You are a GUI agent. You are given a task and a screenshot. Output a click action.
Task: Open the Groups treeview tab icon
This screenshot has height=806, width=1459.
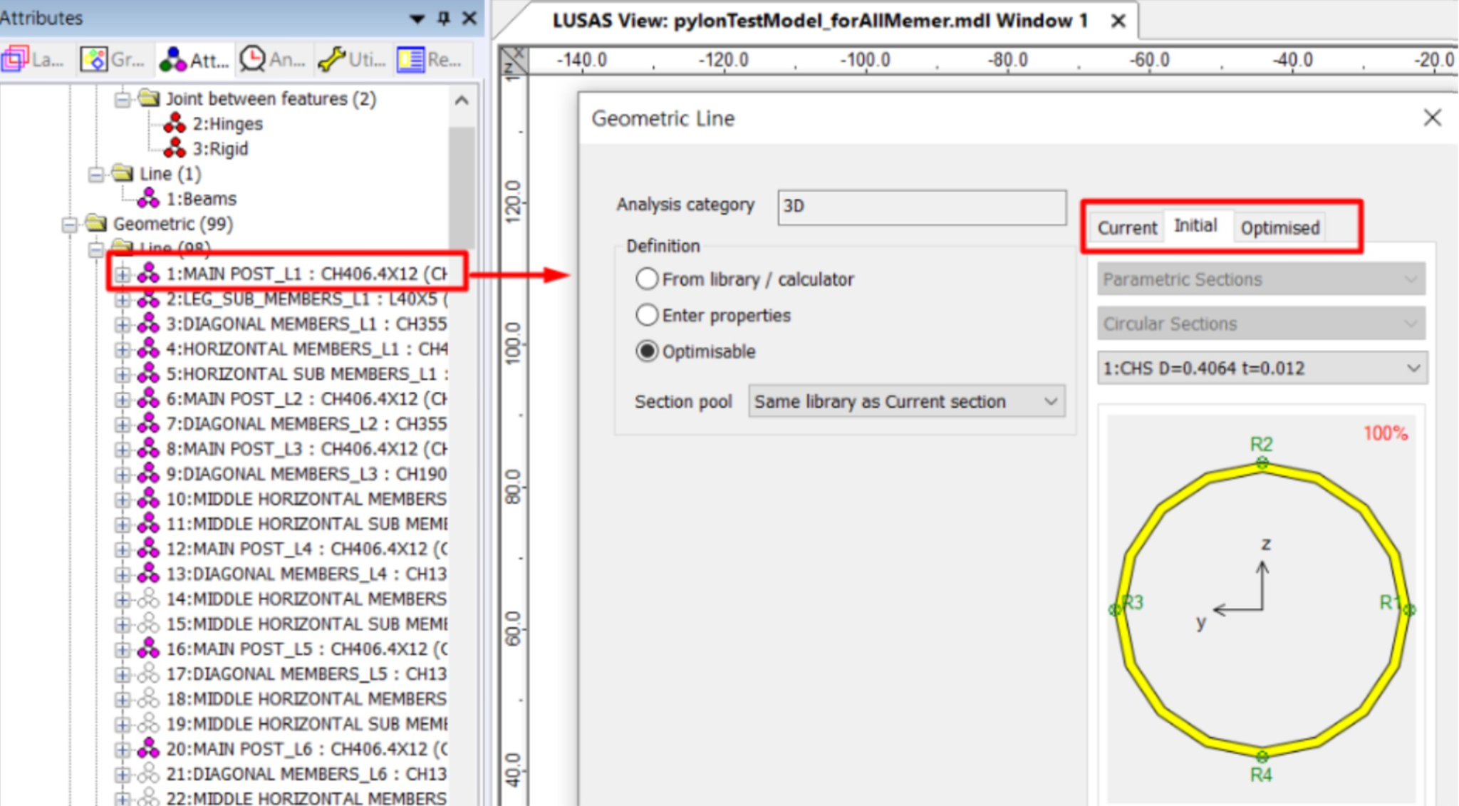[x=94, y=59]
